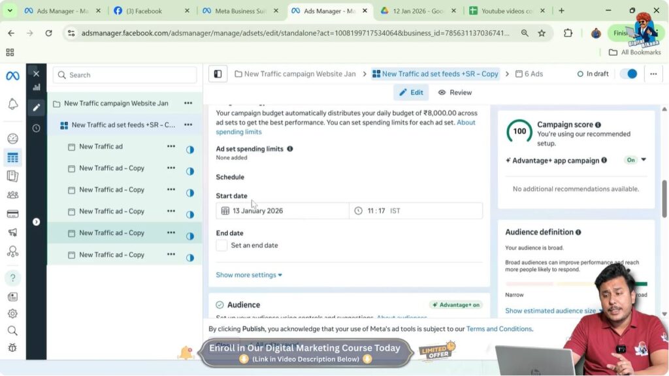This screenshot has width=669, height=376.
Task: Open the Help question mark icon
Action: pos(12,278)
